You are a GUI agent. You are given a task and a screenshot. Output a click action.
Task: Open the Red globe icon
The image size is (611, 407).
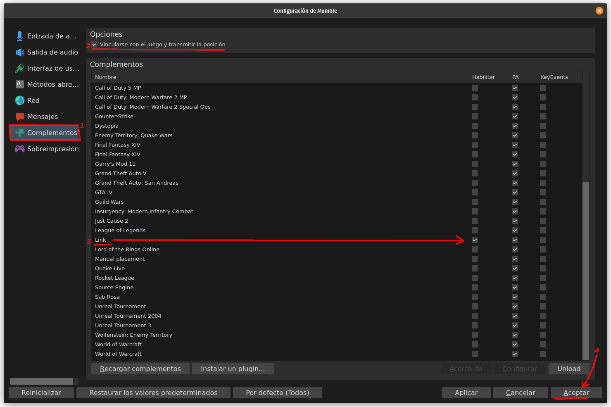pos(19,100)
